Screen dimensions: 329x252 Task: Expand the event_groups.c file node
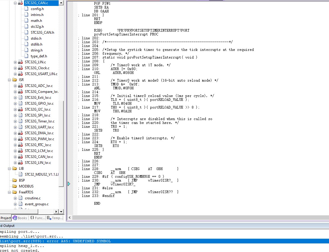(15, 204)
